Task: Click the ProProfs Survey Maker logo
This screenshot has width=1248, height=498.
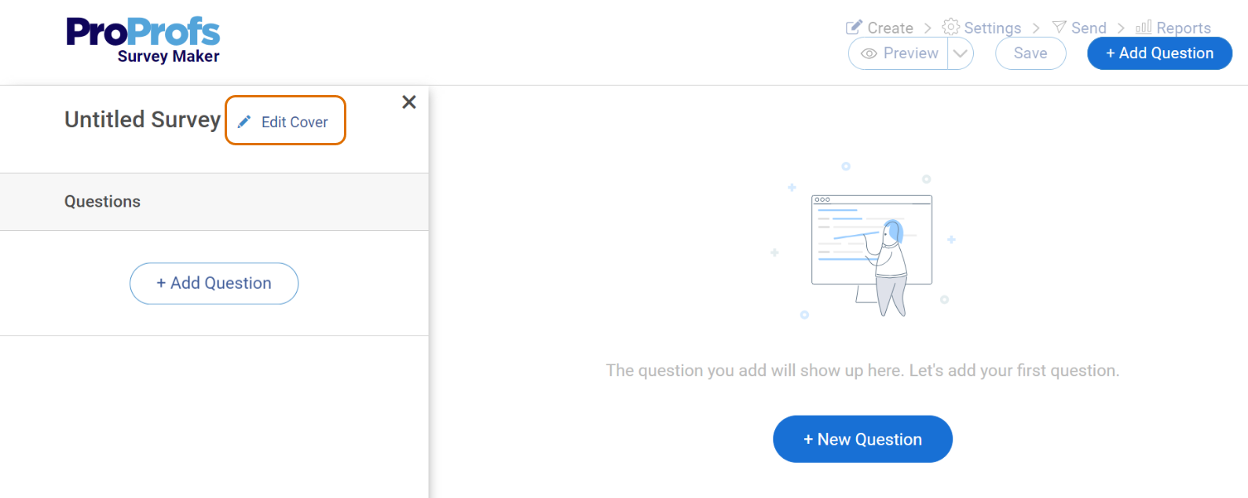Action: 143,40
